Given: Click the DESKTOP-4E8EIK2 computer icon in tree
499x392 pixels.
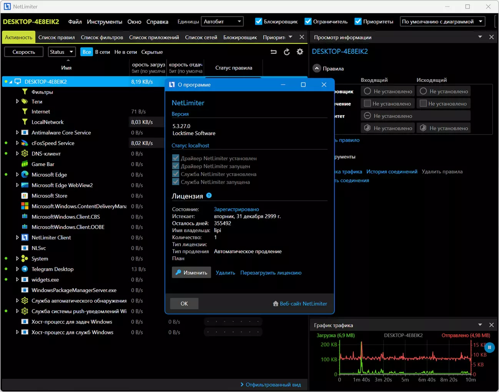Looking at the screenshot, I should (x=18, y=81).
